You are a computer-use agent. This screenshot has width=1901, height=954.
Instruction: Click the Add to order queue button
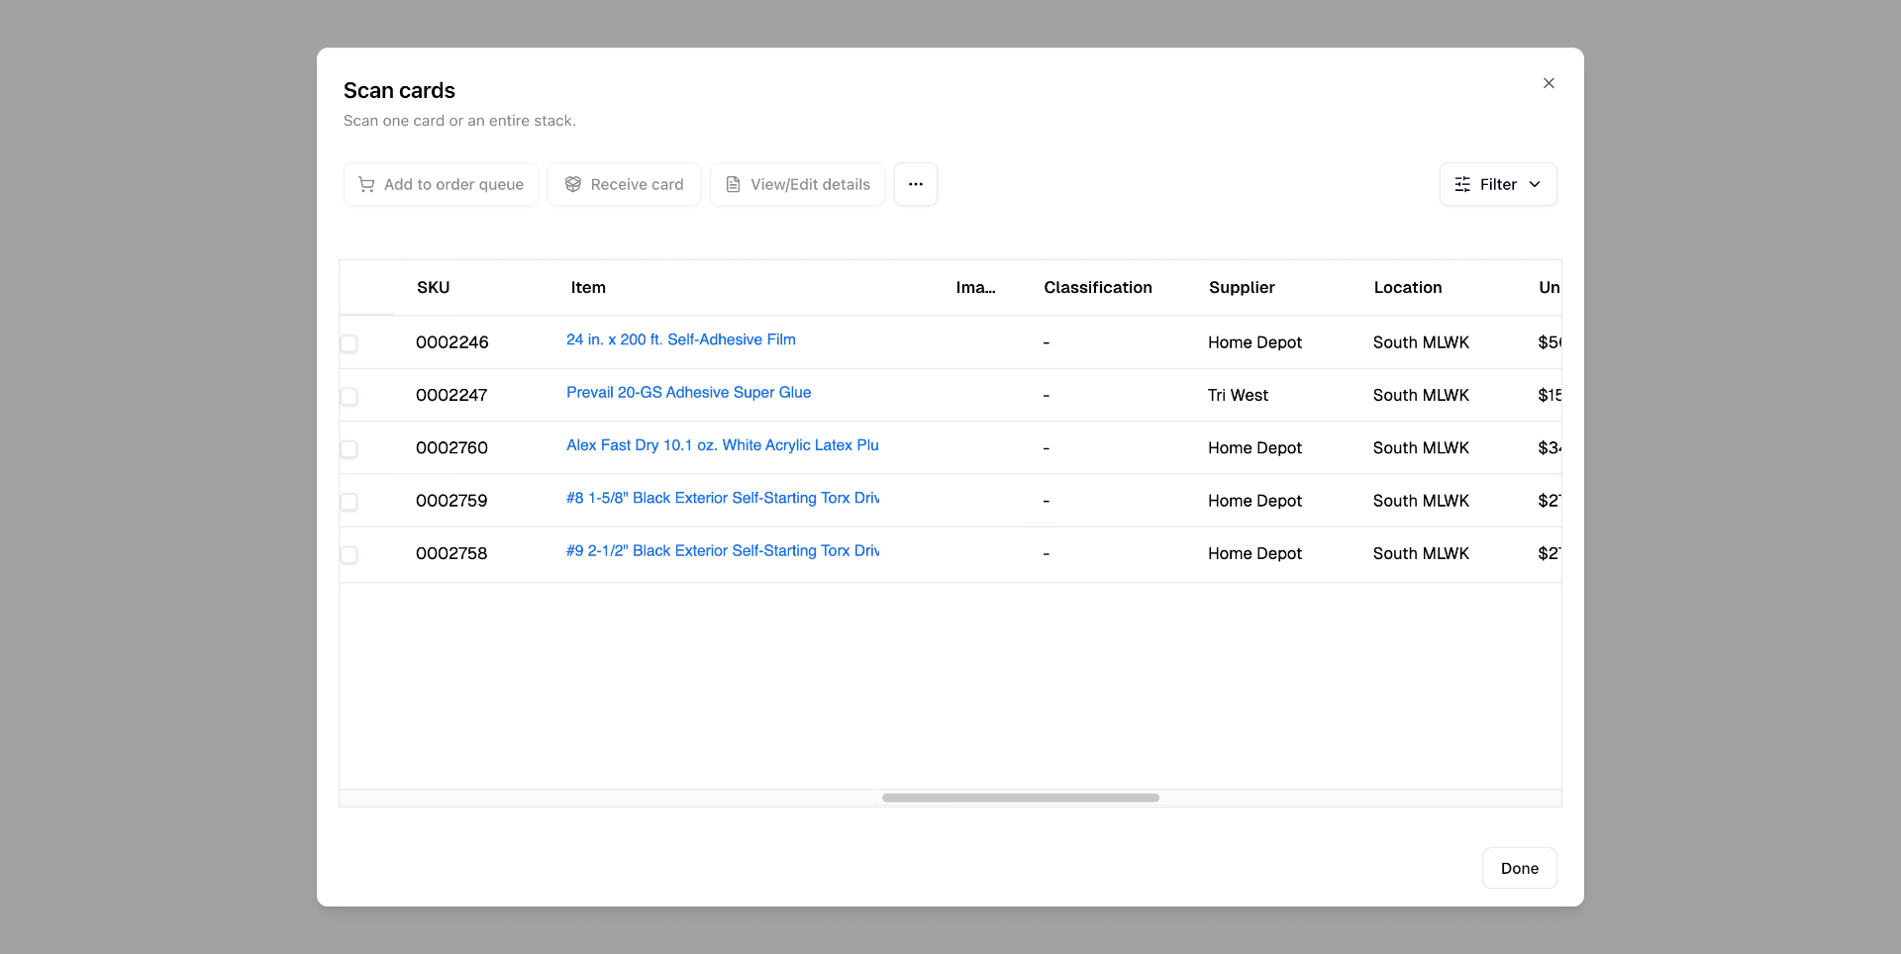click(x=441, y=184)
